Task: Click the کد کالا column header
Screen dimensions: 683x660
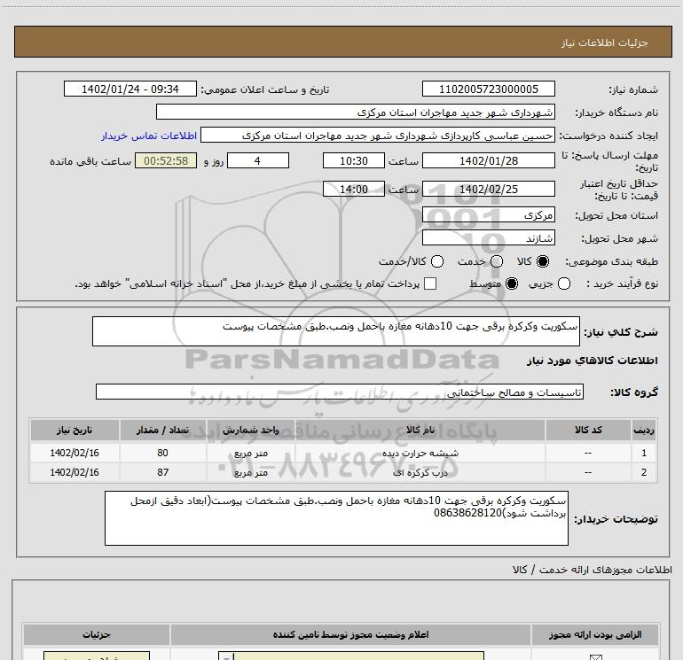Action: [x=588, y=430]
